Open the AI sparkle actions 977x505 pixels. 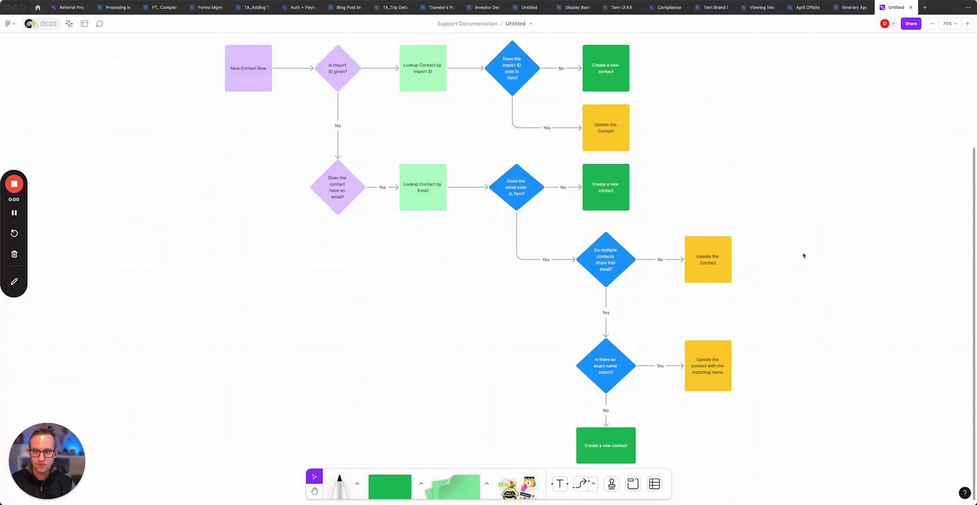69,24
